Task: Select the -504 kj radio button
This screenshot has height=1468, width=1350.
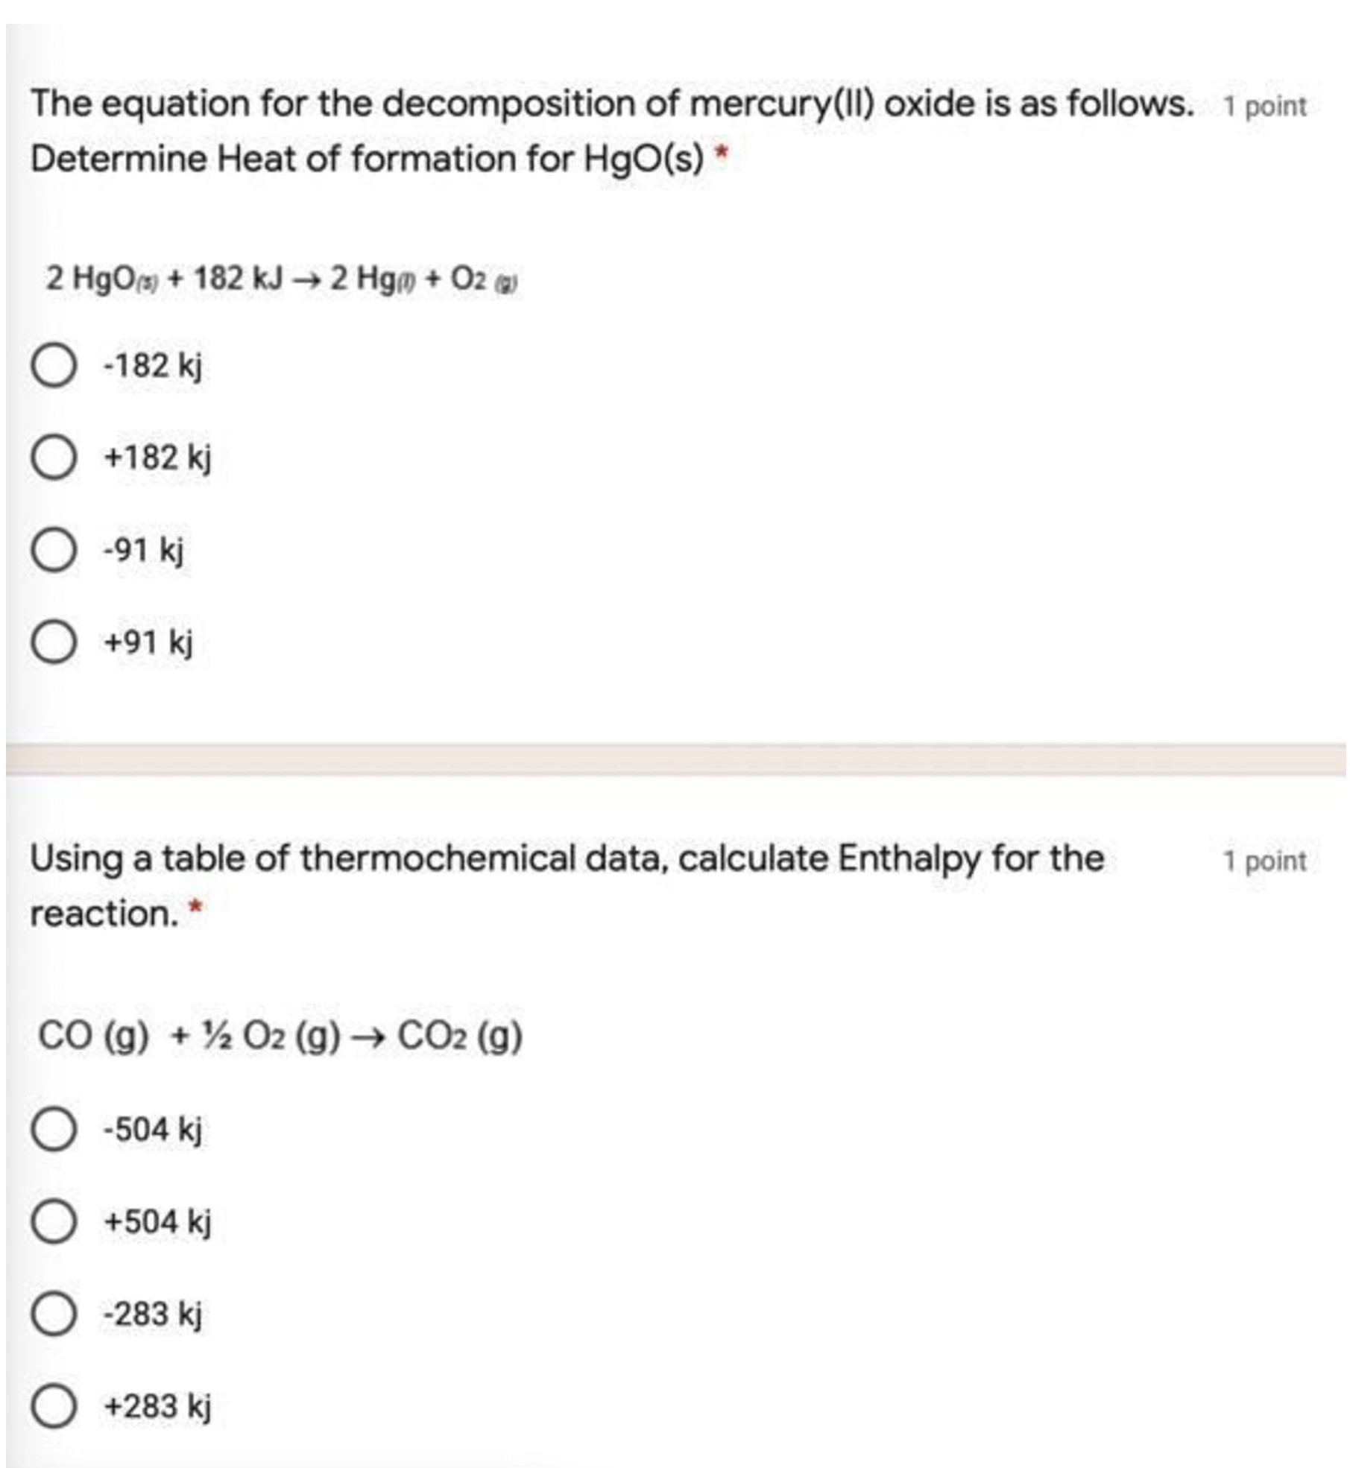Action: [54, 1129]
